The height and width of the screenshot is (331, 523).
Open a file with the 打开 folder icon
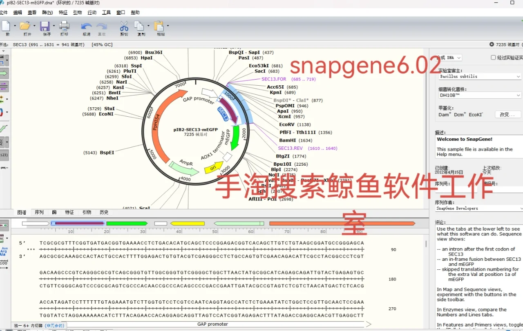pyautogui.click(x=25, y=26)
